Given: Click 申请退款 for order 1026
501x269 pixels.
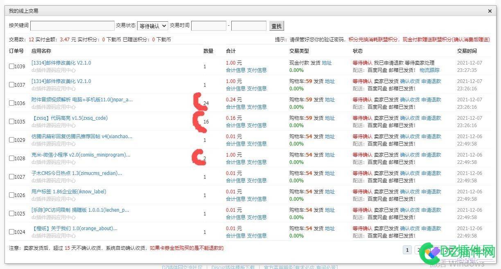Looking at the screenshot, I should (431, 192).
